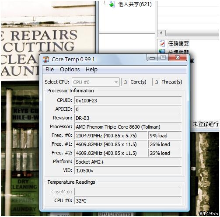Click the Freq. #1 frequency value field

(111, 144)
